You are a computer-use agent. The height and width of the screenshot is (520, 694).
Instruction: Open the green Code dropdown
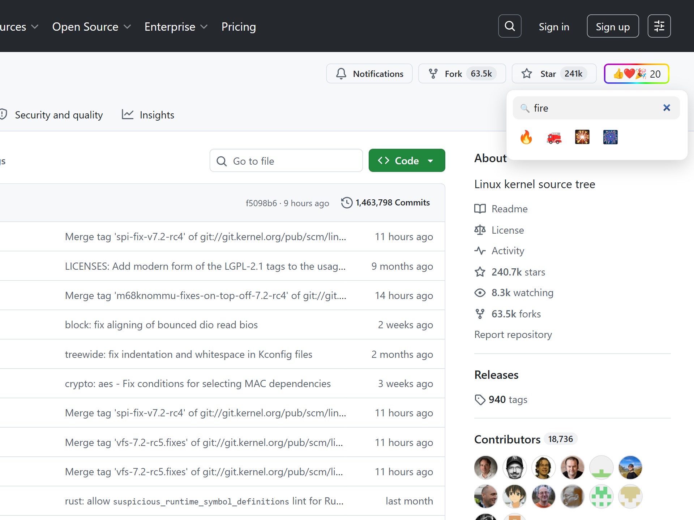(x=407, y=161)
